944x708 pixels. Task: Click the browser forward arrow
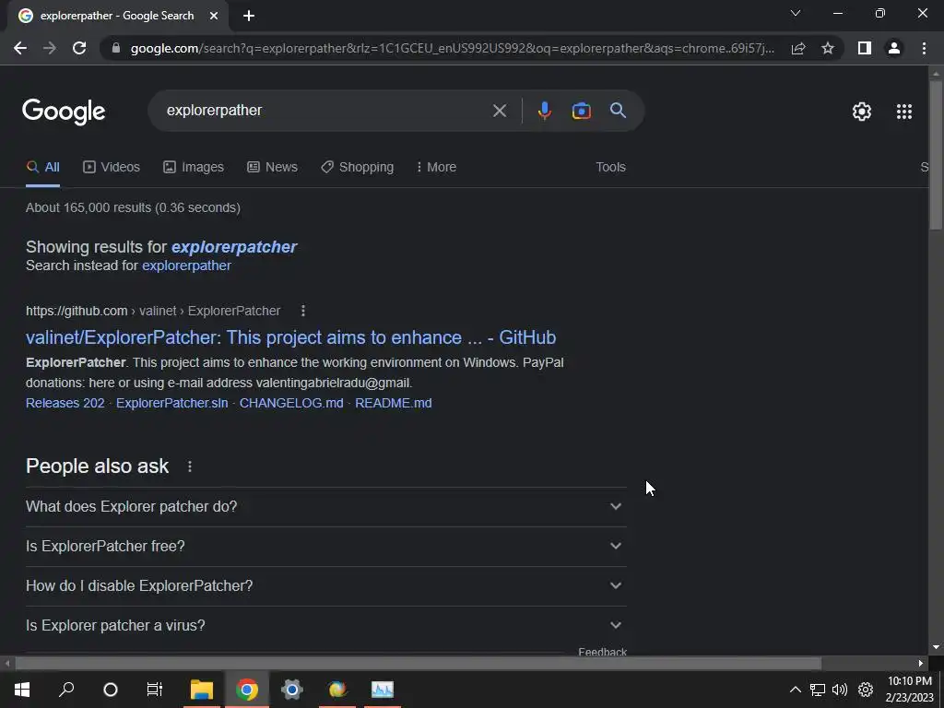coord(50,48)
